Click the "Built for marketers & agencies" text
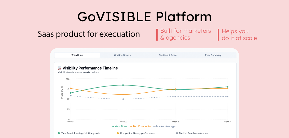Viewport: 289px width, 138px height. [186, 34]
